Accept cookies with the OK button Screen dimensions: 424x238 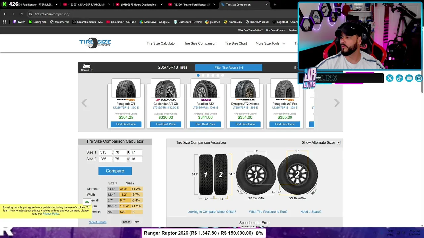click(87, 202)
